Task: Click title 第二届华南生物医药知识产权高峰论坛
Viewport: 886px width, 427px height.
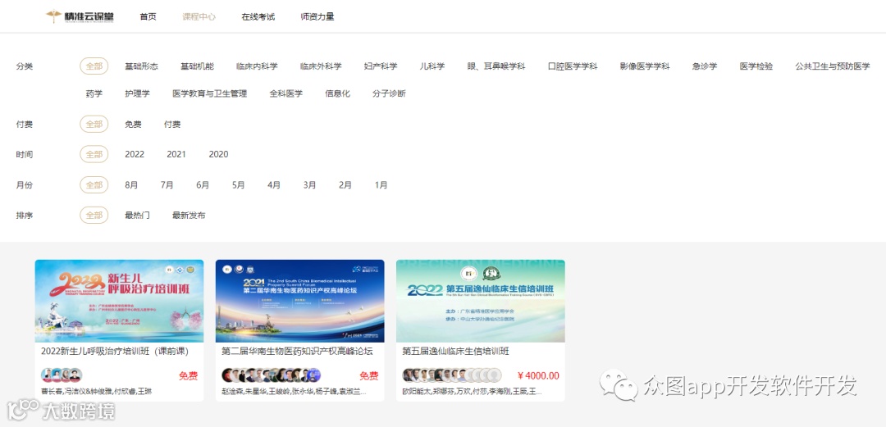Action: click(x=297, y=352)
